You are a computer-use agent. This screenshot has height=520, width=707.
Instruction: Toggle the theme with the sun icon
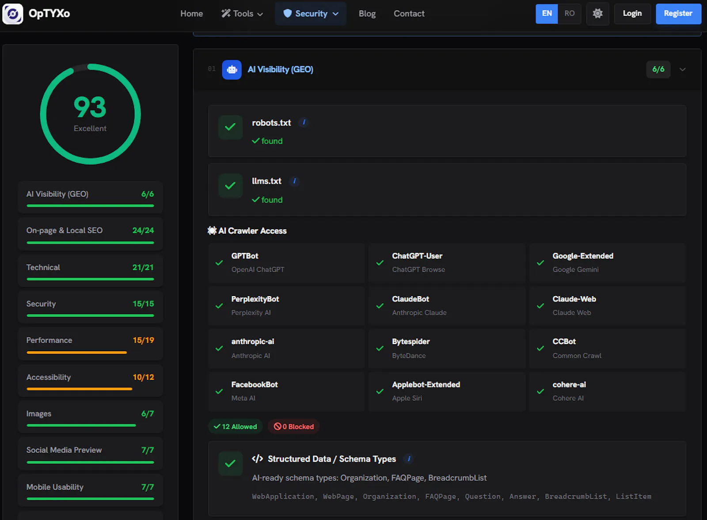tap(597, 14)
